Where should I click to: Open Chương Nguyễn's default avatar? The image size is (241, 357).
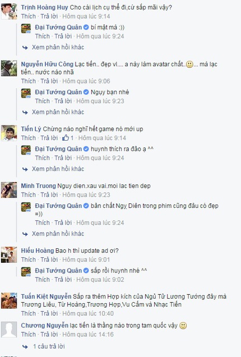tap(9, 330)
